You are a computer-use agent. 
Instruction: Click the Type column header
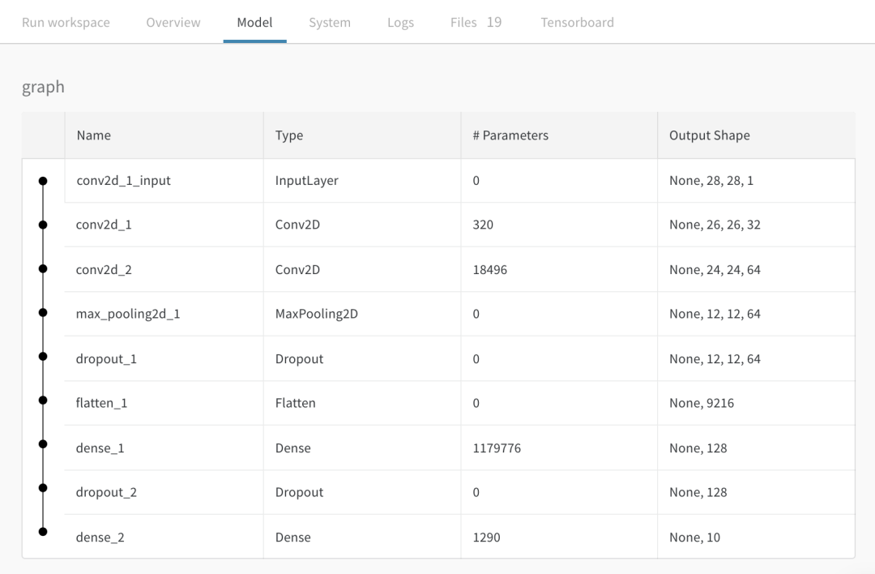tap(289, 135)
